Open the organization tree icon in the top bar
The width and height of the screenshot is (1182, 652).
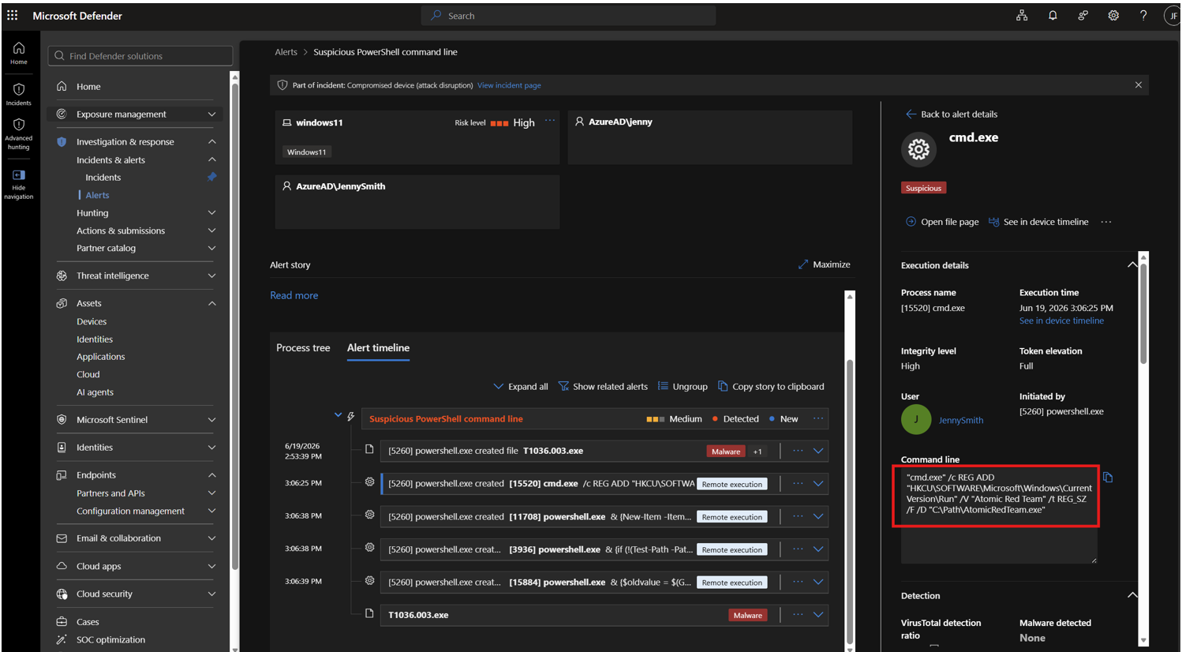tap(1022, 15)
